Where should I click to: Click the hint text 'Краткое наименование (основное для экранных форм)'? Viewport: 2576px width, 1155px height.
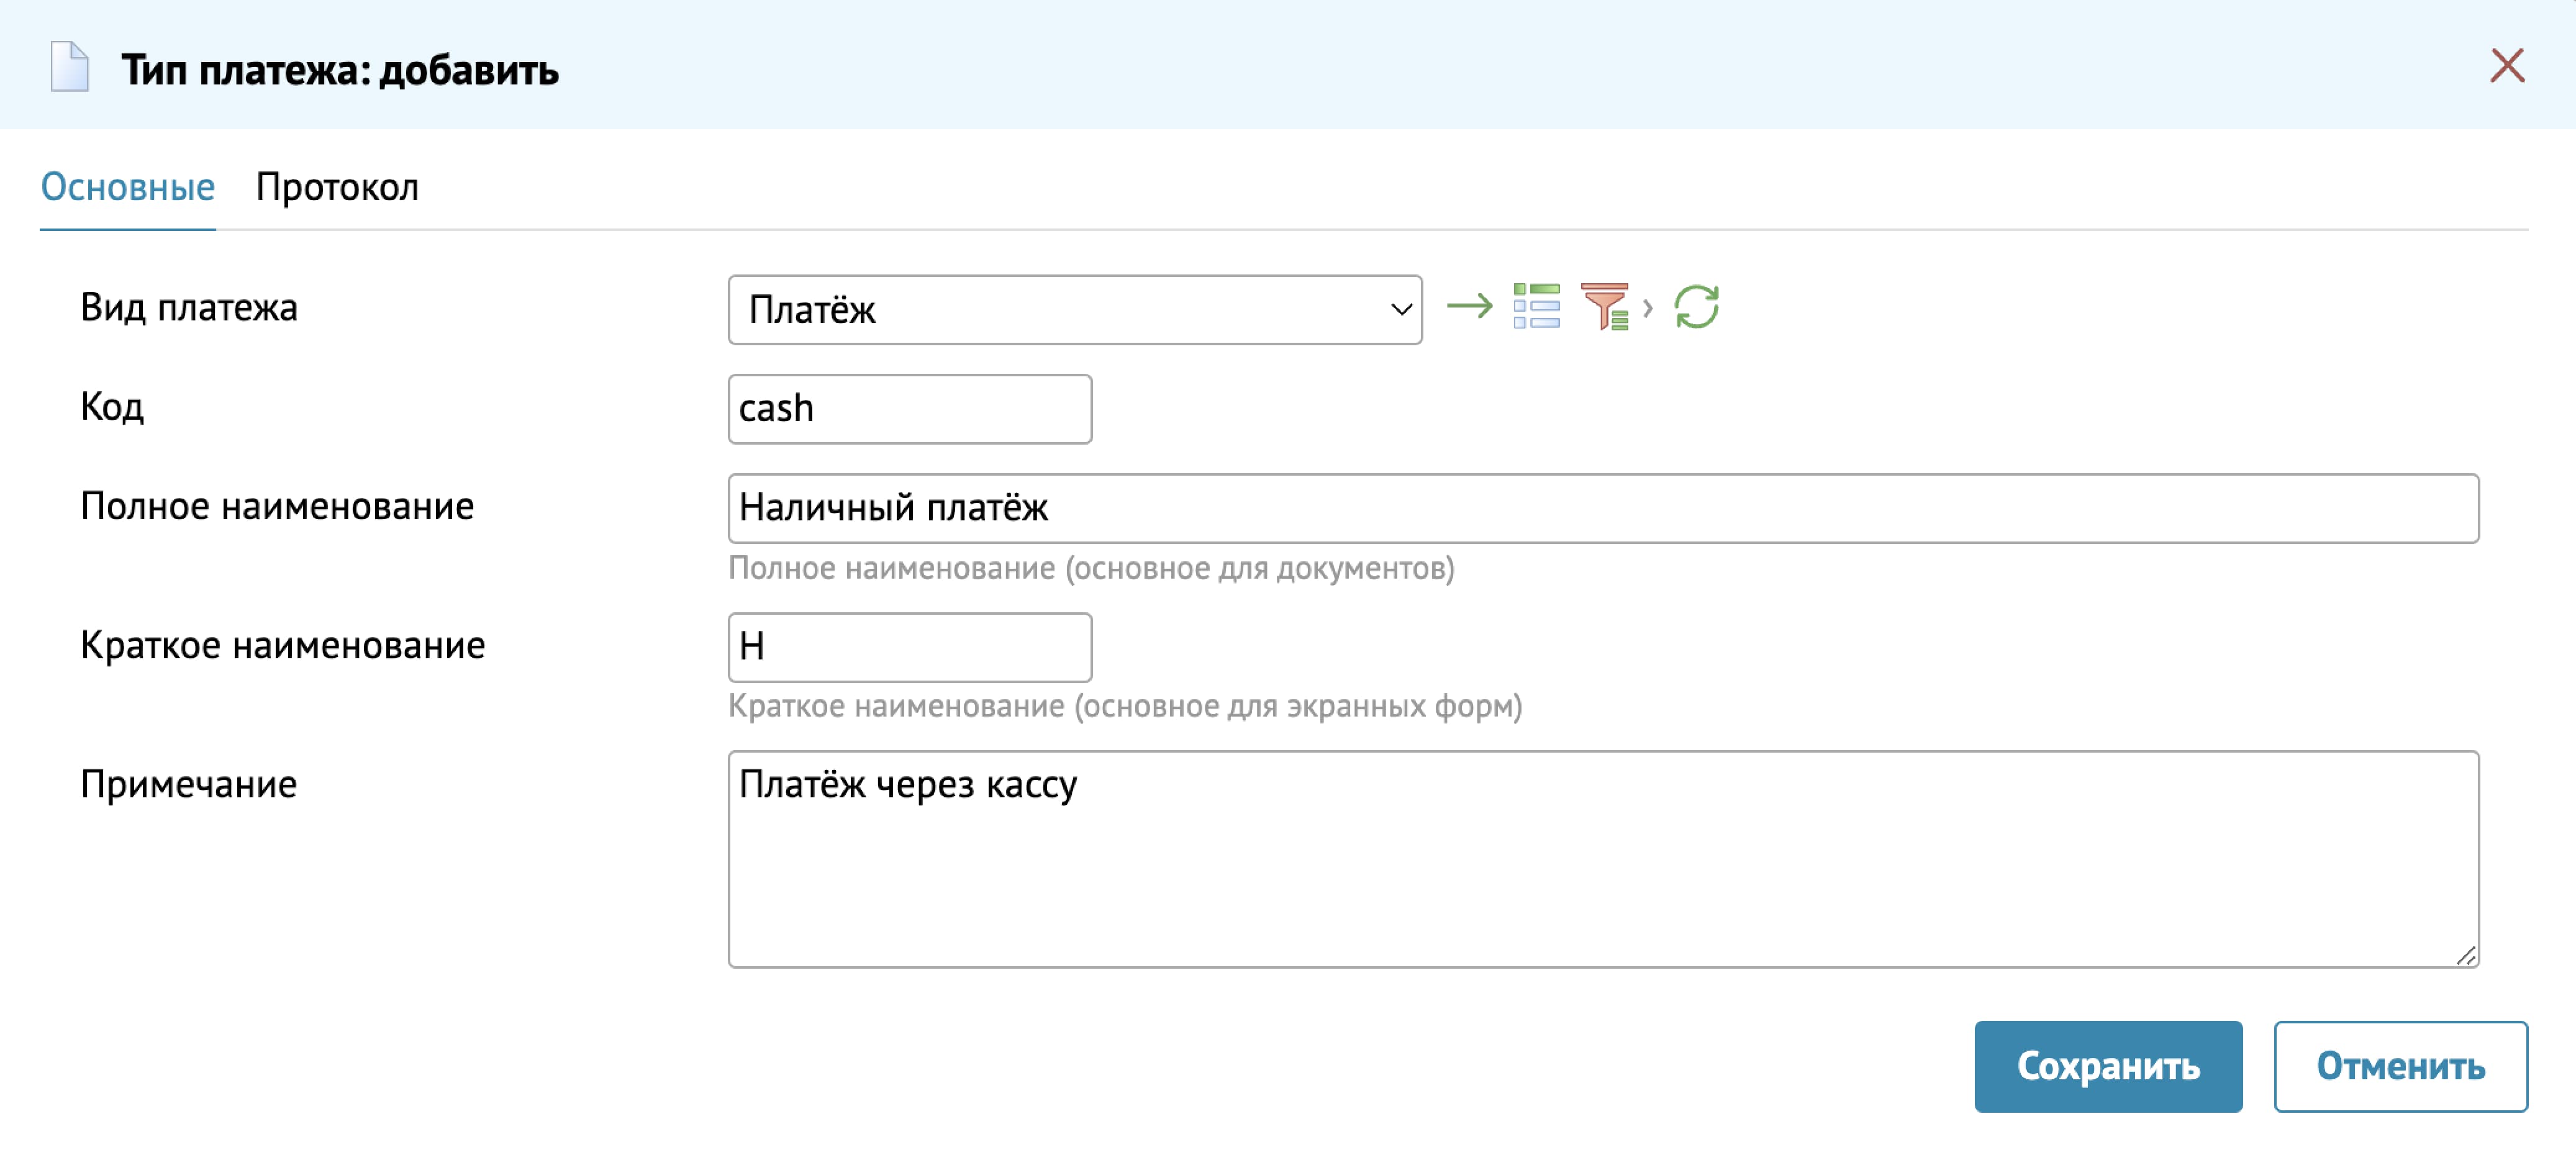click(x=1125, y=706)
